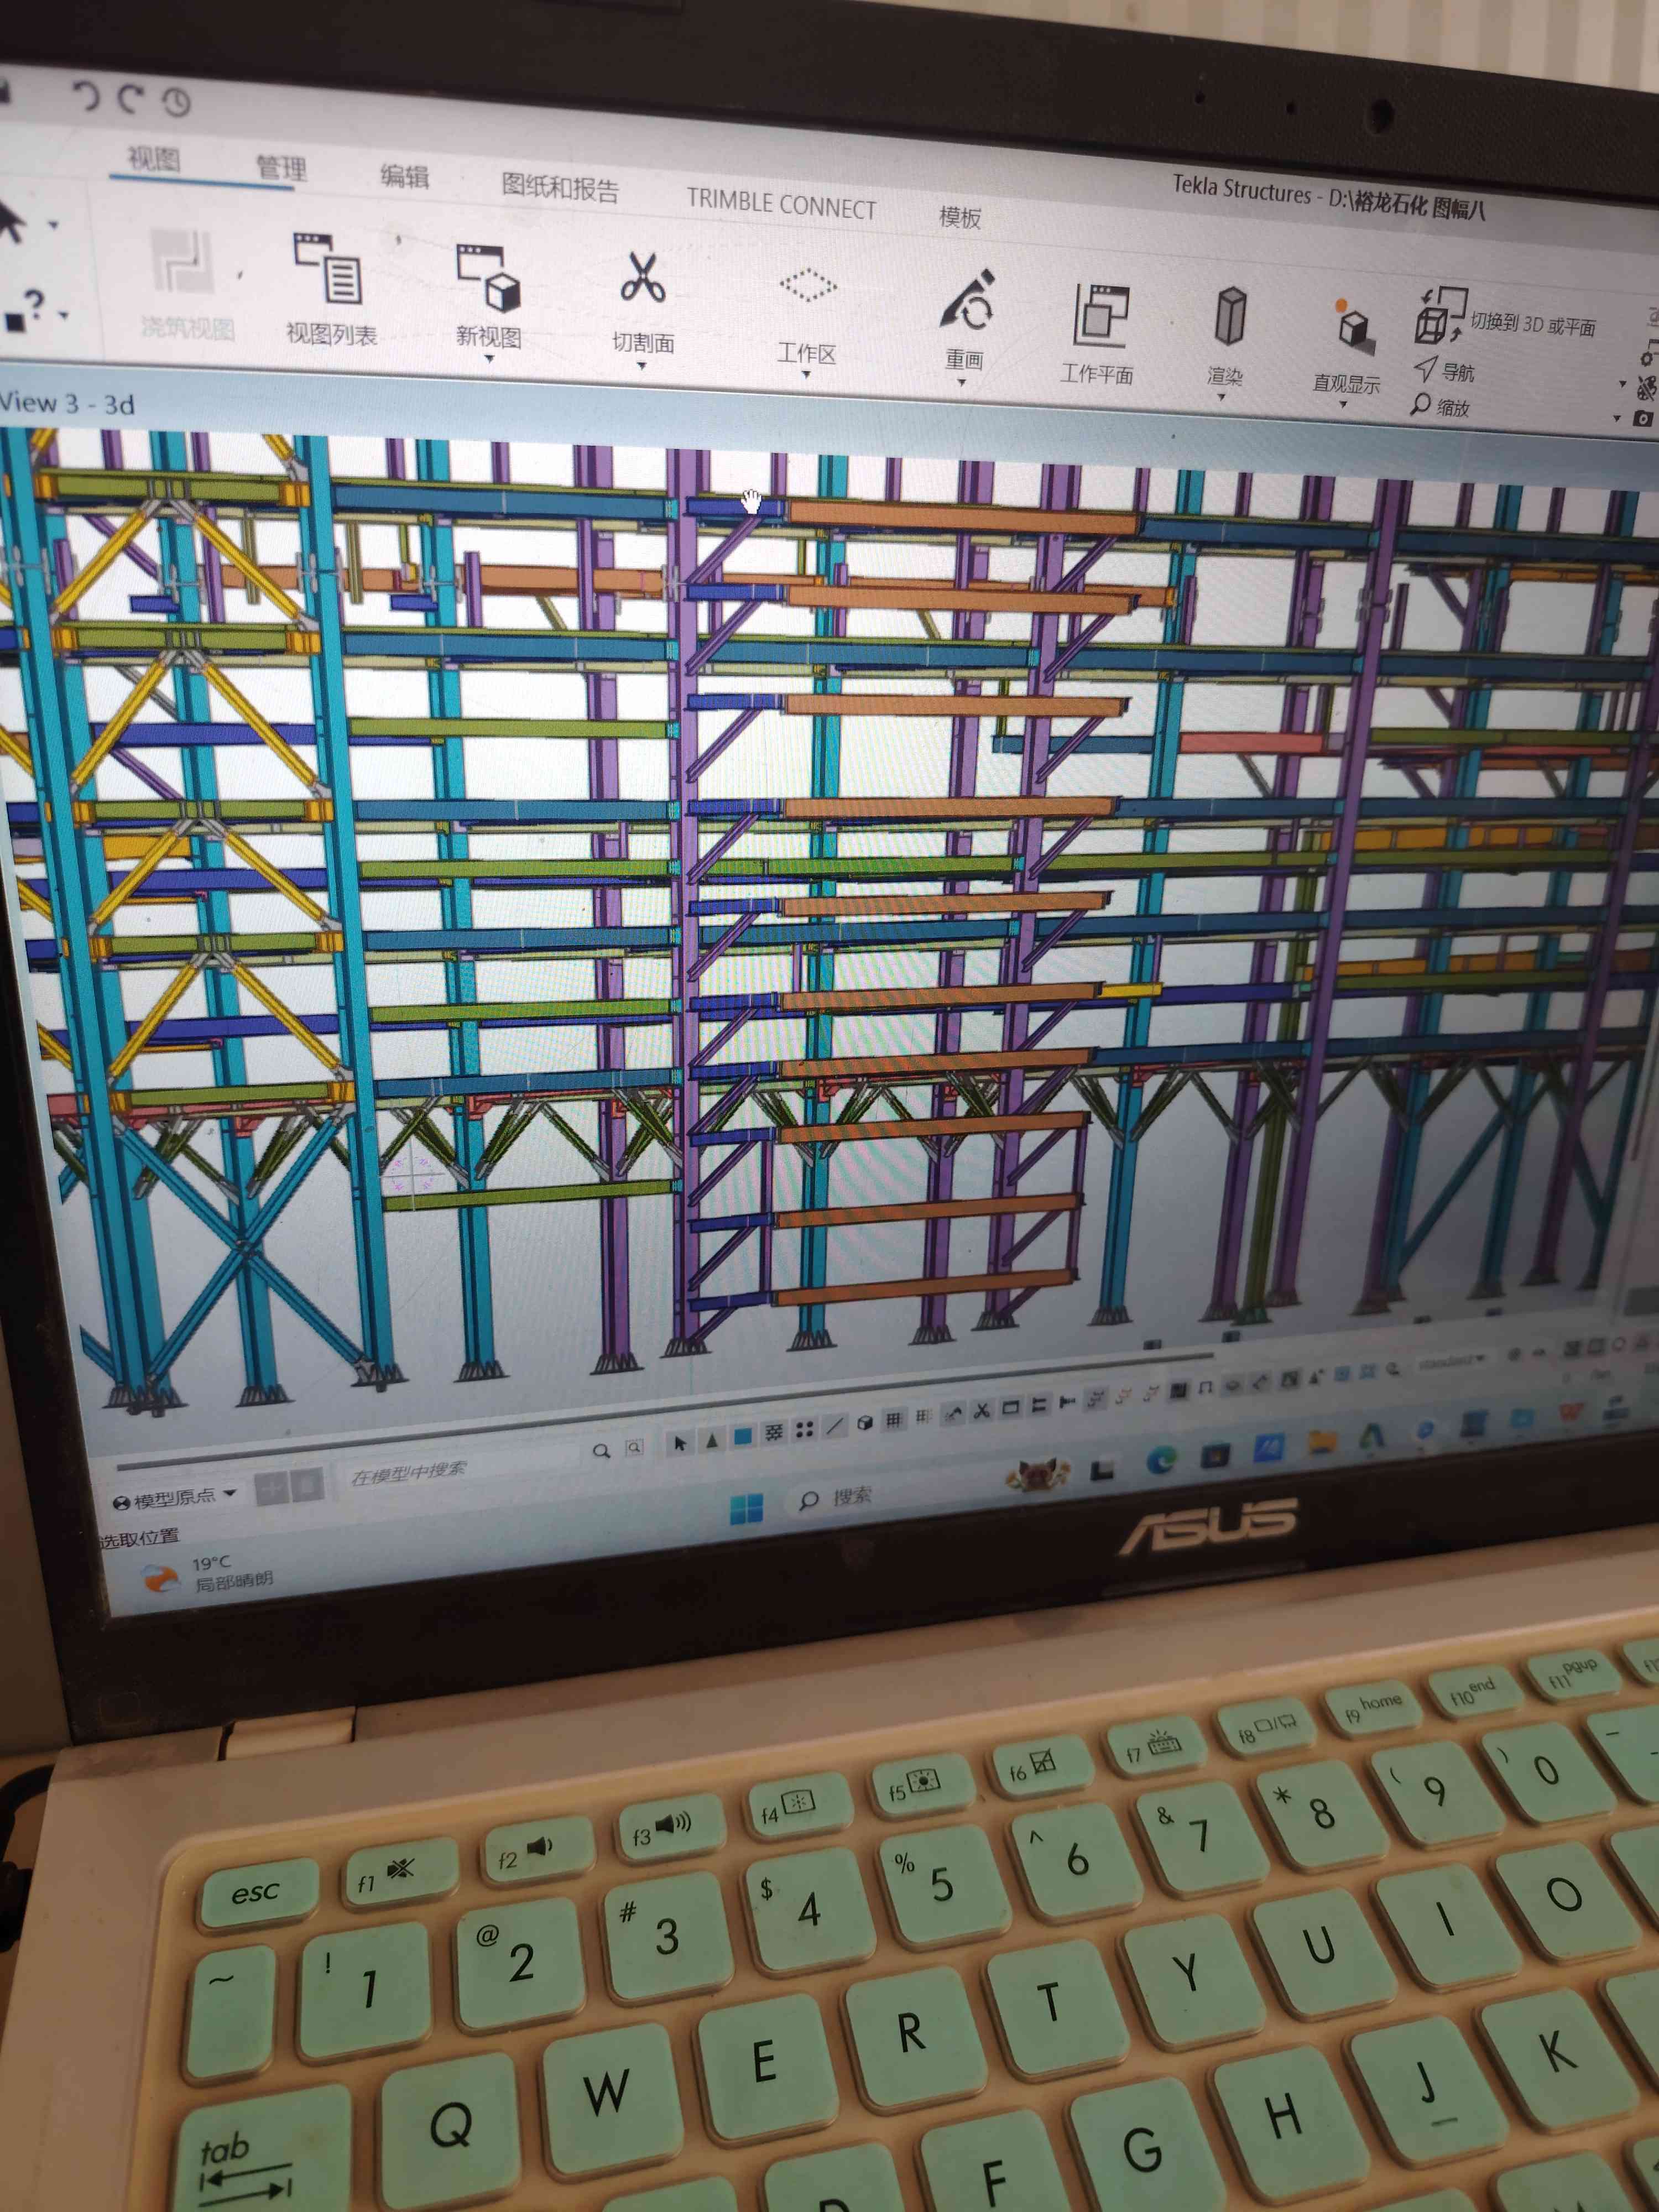This screenshot has height=2212, width=1659.
Task: Toggle the select-all arrow selection switch
Action: pyautogui.click(x=680, y=1443)
